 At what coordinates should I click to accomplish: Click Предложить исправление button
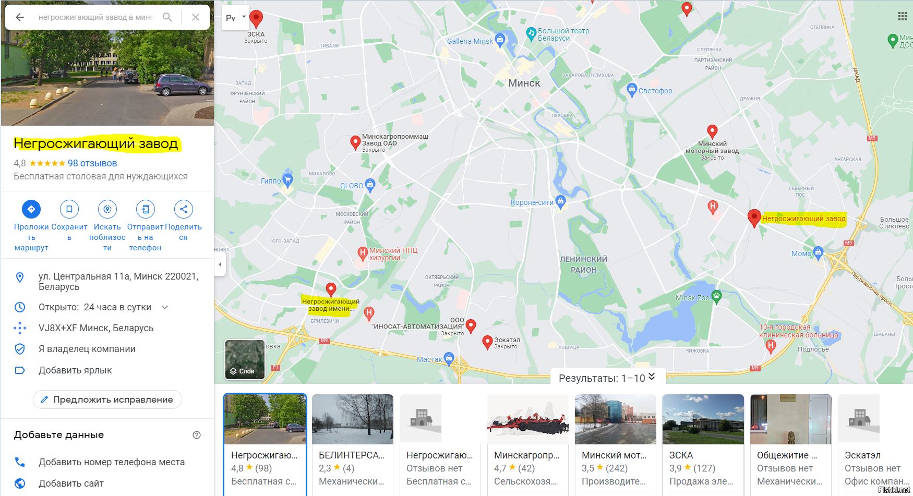(x=107, y=400)
